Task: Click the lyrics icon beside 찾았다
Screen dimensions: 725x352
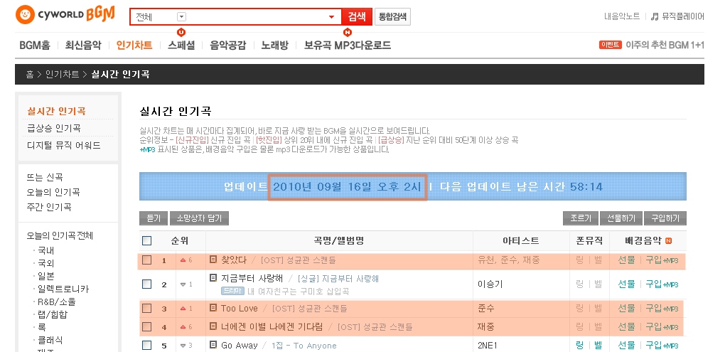Action: click(x=213, y=259)
